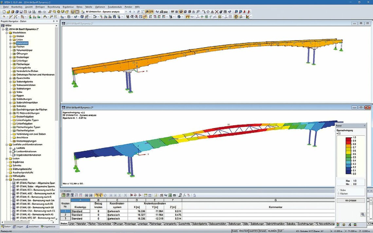Collapse Lastfälle und Kombinationen node
373x233 pixels.
(x=7, y=145)
